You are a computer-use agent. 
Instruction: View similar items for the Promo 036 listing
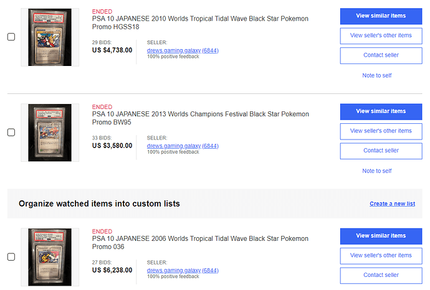coord(381,236)
